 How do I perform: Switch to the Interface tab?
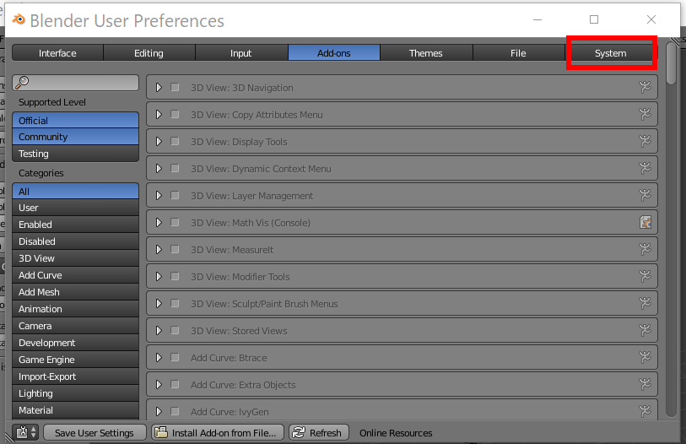click(57, 53)
